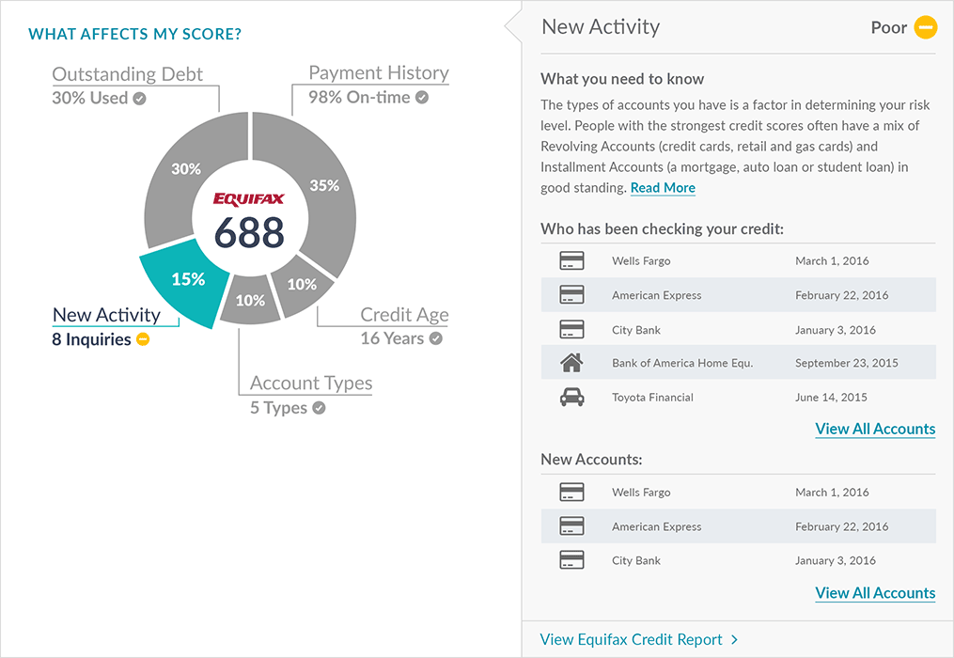Screen dimensions: 954x658
Task: Open View All Accounts under New Accounts
Action: (875, 593)
